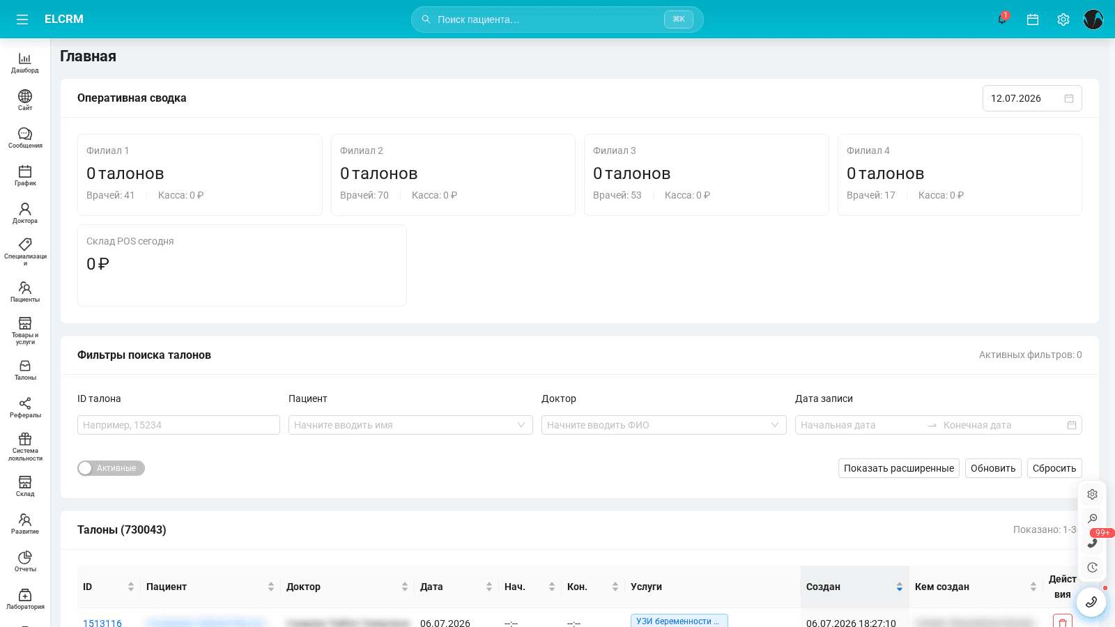1115x627 pixels.
Task: Click the floating search icon
Action: tap(1092, 518)
